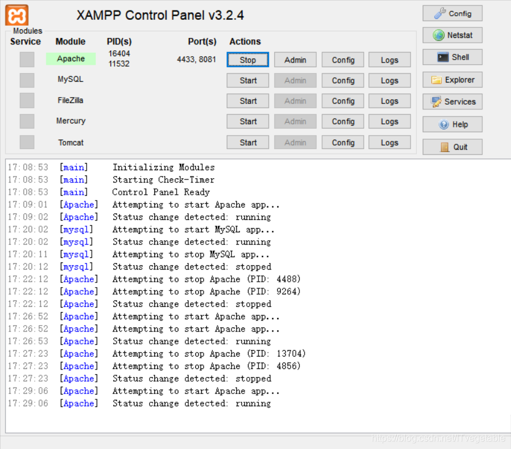Click Apache PID 11532
This screenshot has width=511, height=449.
(x=119, y=64)
